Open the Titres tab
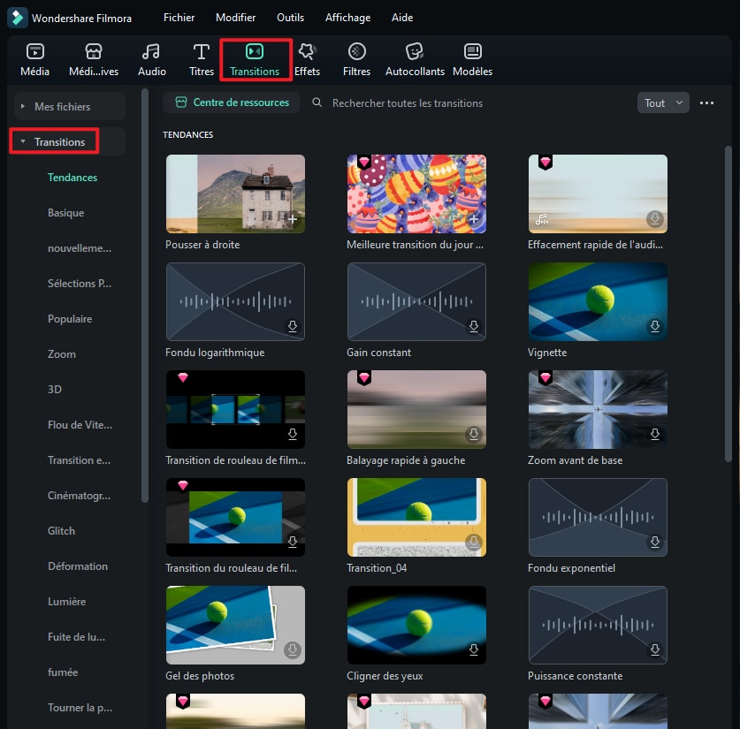Screen dimensions: 740x729 [202, 60]
